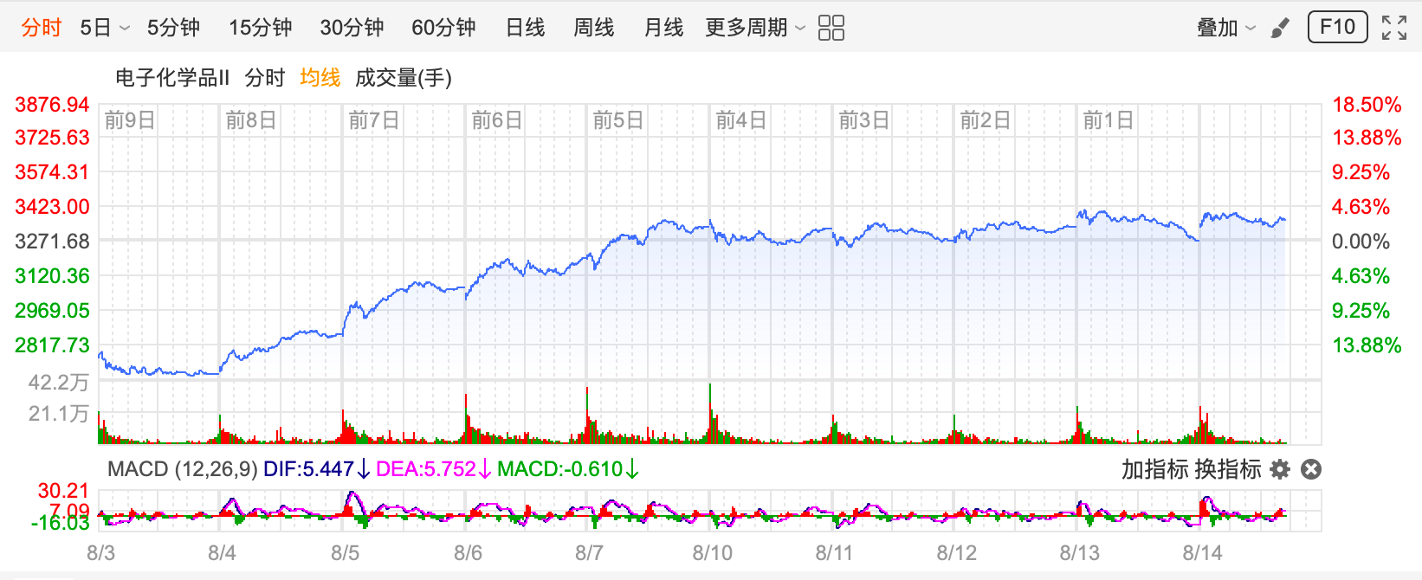This screenshot has height=580, width=1422.
Task: Open the F10 company info
Action: tap(1337, 27)
